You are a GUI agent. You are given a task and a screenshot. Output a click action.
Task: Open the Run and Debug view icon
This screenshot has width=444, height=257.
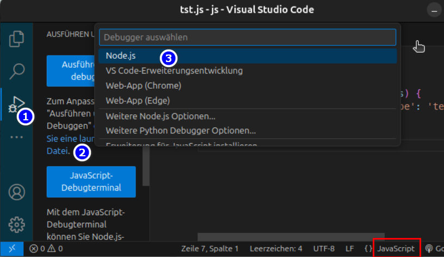click(16, 103)
